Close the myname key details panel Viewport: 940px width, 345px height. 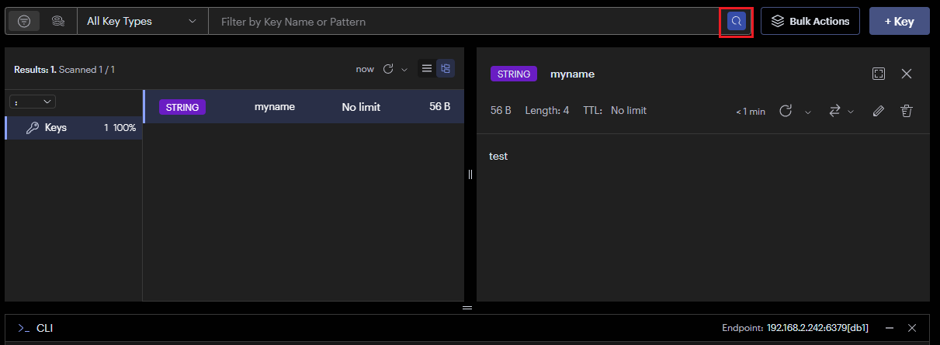[906, 74]
